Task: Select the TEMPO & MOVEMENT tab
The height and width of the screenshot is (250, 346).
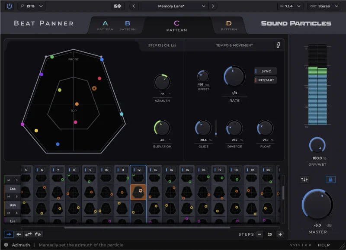Action: [234, 45]
